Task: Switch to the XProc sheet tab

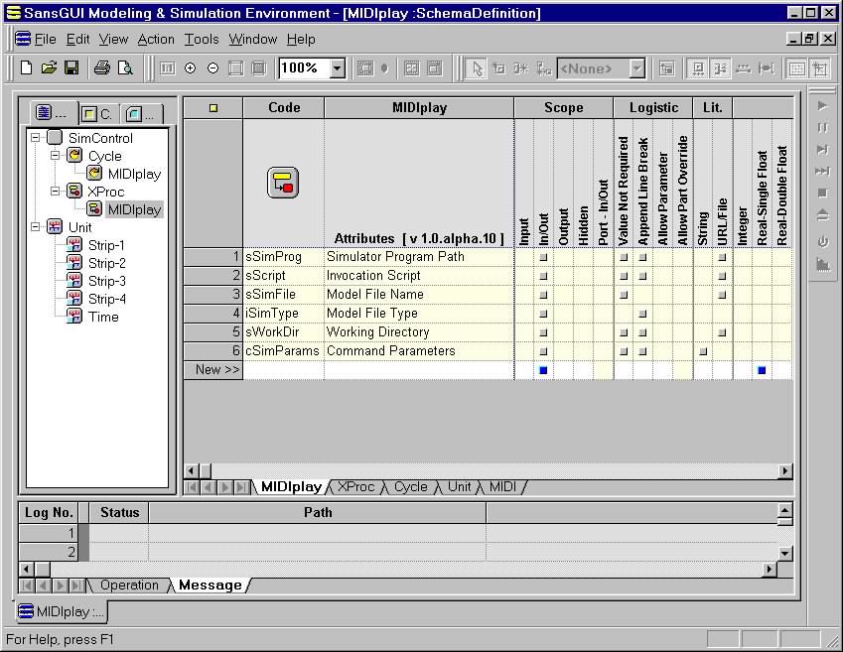Action: [x=354, y=486]
